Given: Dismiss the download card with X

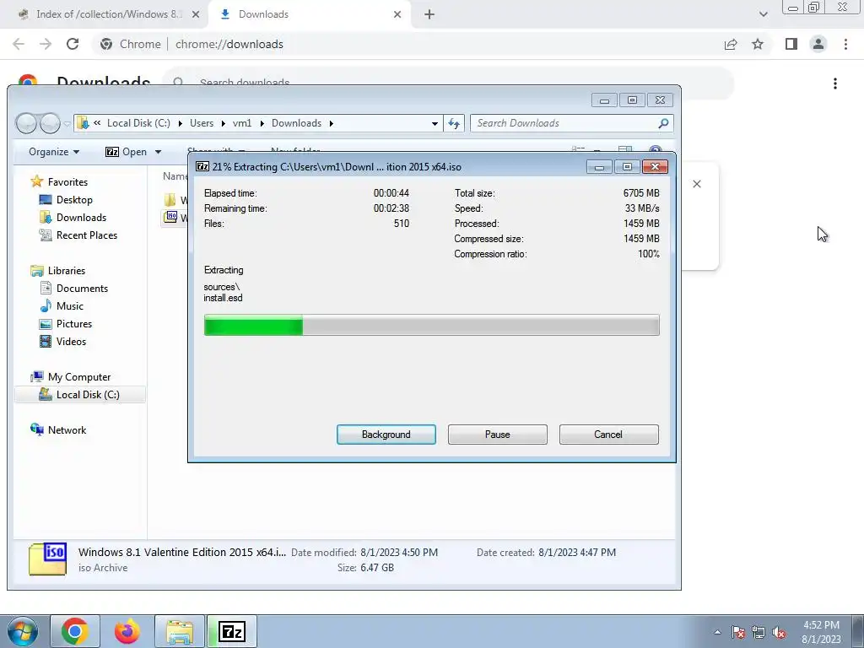Looking at the screenshot, I should click(x=697, y=184).
